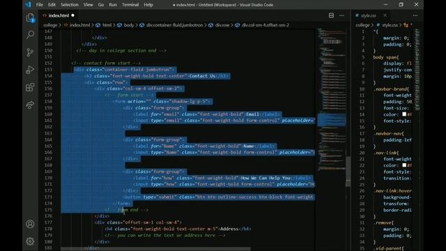Open the Selection menu
This screenshot has height=251, width=446.
click(x=70, y=5)
